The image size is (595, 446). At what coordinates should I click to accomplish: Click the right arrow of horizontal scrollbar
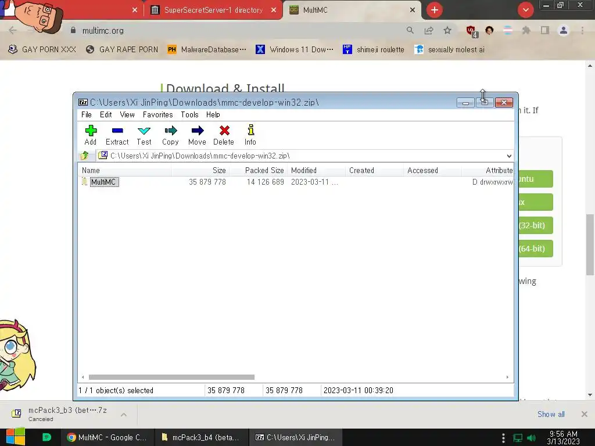pos(507,377)
